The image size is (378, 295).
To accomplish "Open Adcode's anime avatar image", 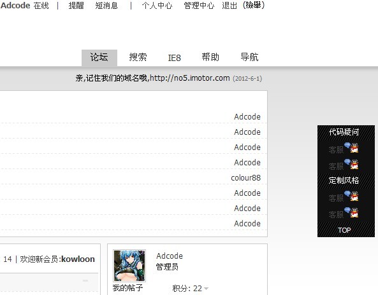I will click(x=129, y=265).
